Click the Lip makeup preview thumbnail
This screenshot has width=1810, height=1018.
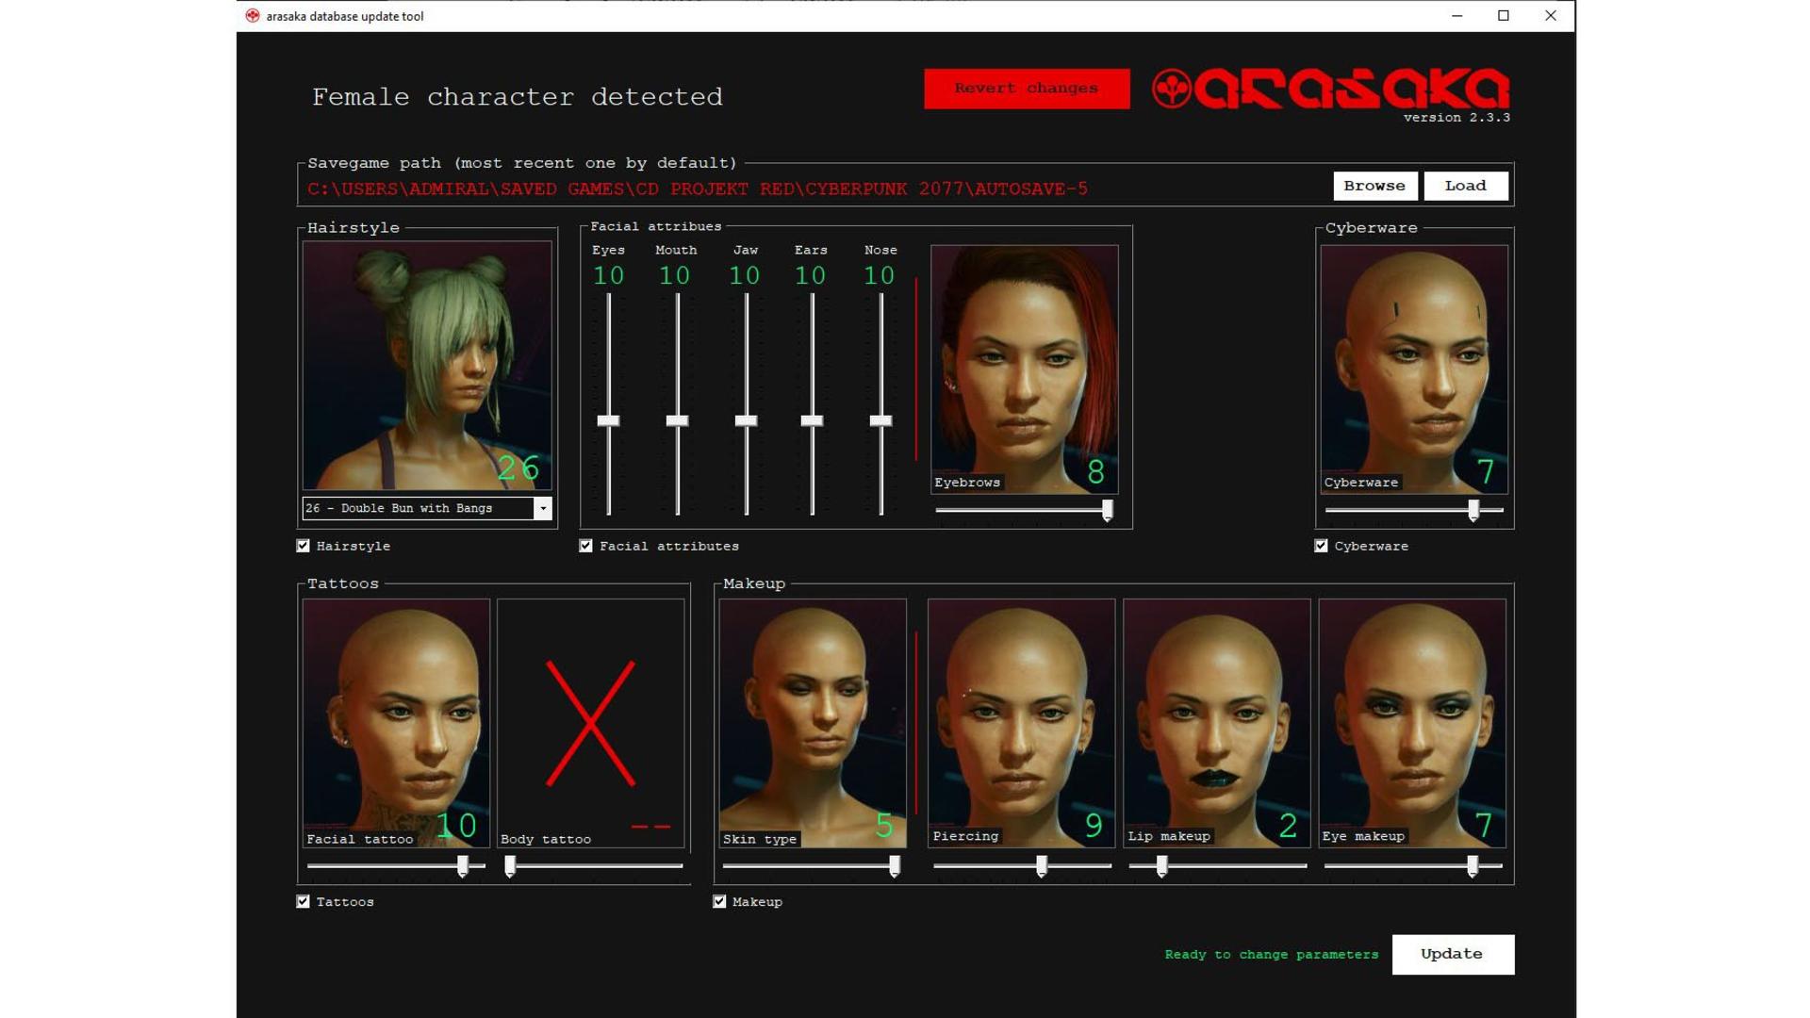pyautogui.click(x=1217, y=723)
